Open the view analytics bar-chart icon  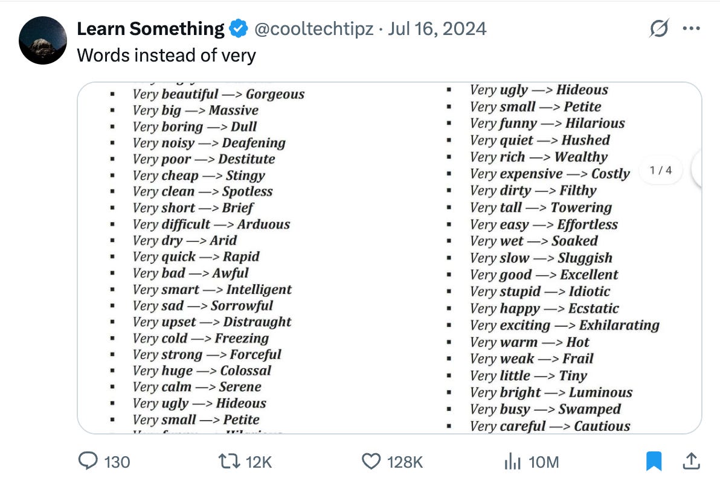coord(512,462)
